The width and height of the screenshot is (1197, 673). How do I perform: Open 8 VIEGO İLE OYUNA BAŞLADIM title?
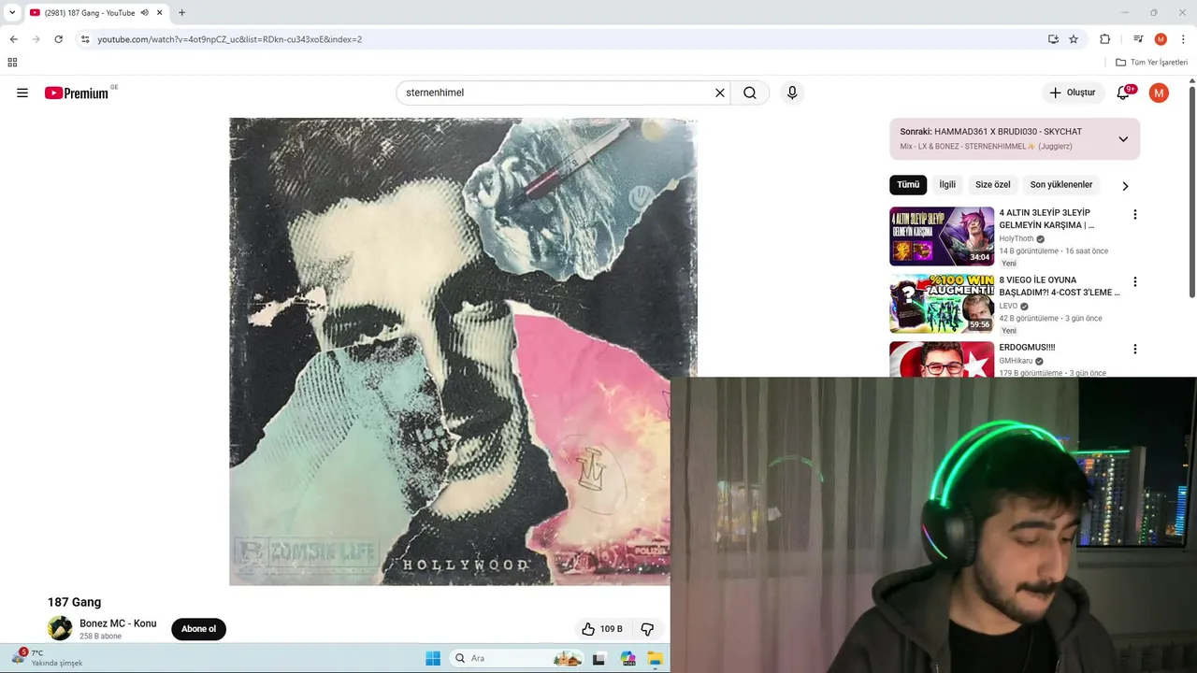point(1060,286)
